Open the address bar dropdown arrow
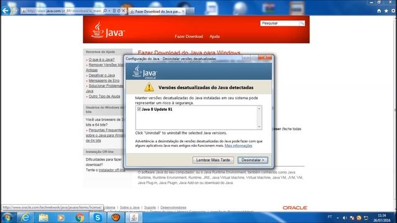Image resolution: width=397 pixels, height=223 pixels. 109,11
